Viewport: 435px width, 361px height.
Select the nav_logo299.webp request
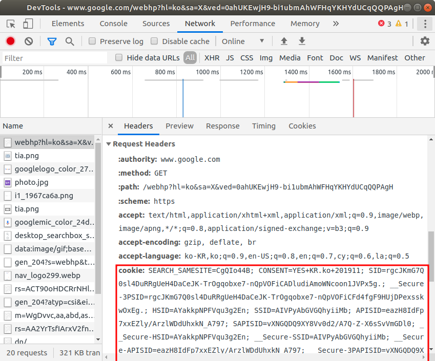(48, 275)
